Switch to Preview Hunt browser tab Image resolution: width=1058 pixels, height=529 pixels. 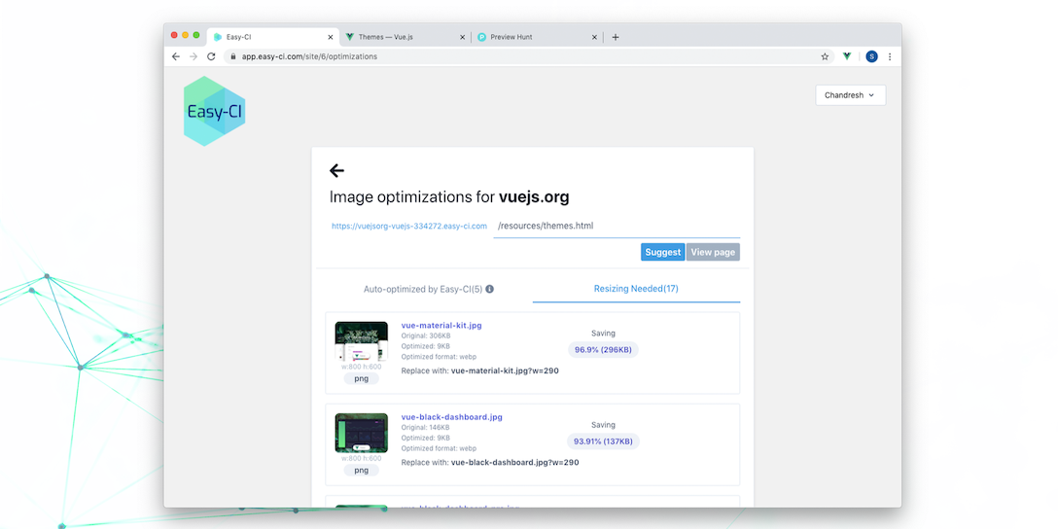pos(537,37)
